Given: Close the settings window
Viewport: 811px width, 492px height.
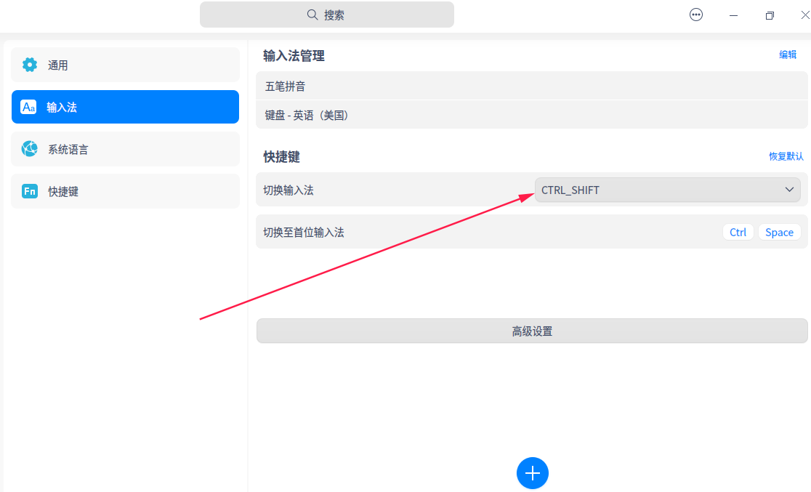Looking at the screenshot, I should (804, 15).
